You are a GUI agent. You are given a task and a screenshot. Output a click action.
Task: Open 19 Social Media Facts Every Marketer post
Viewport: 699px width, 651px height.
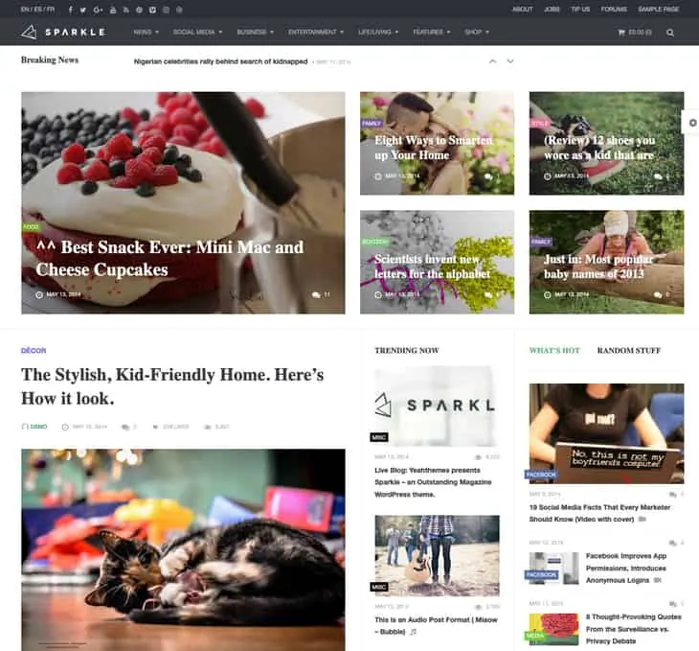click(599, 513)
